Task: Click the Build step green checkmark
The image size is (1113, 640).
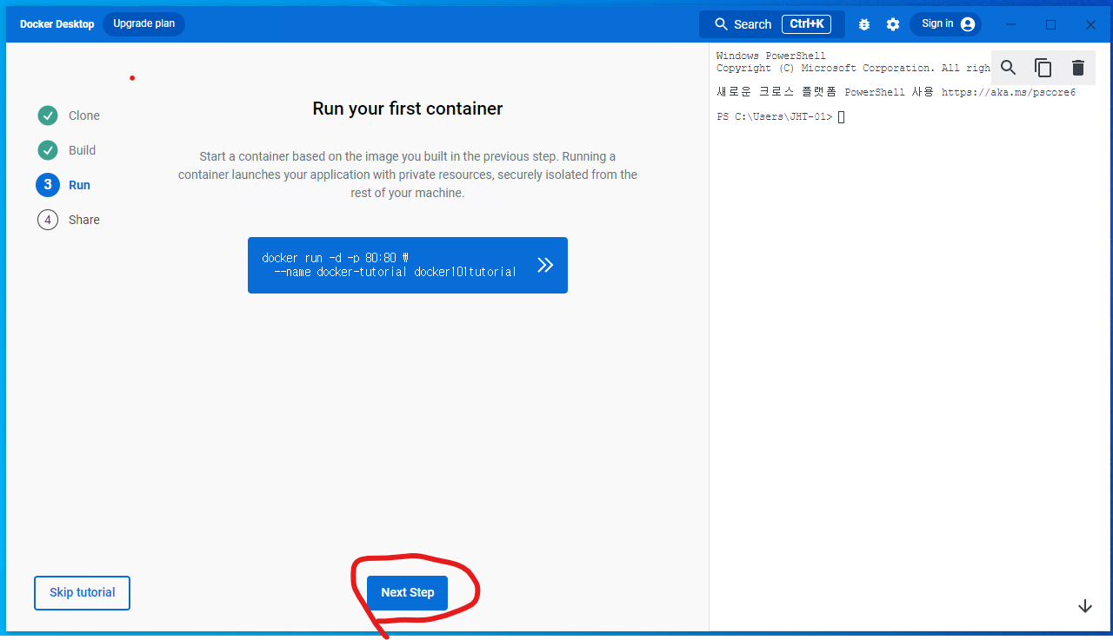Action: 47,150
